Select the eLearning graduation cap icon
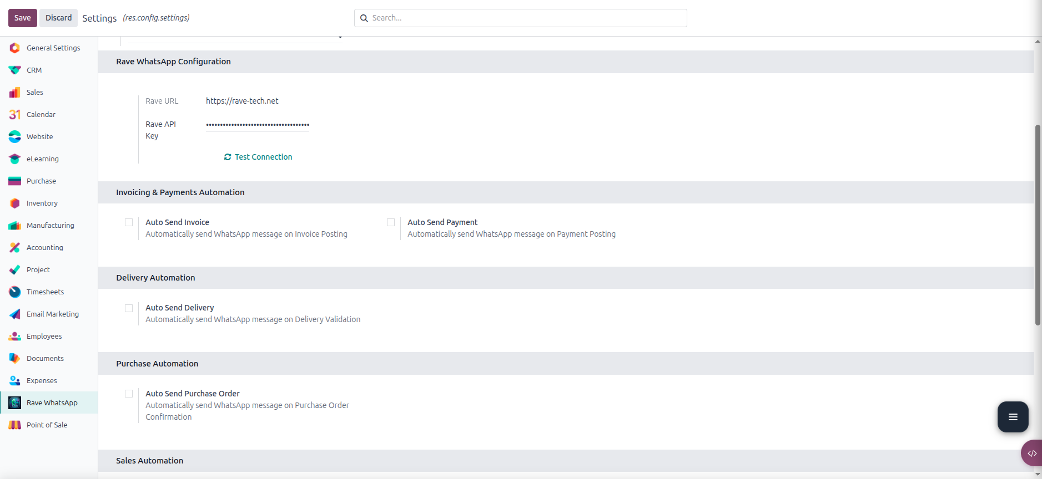Viewport: 1042px width, 479px height. 15,159
